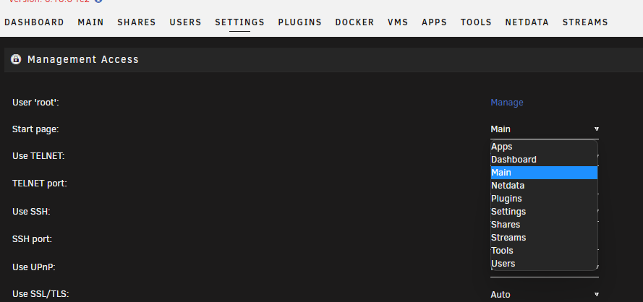Open the Settings tab
The image size is (643, 302).
tap(239, 22)
